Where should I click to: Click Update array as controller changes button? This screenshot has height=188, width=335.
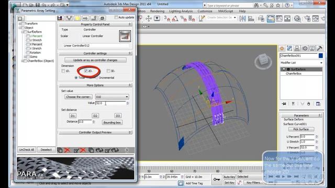tap(95, 60)
